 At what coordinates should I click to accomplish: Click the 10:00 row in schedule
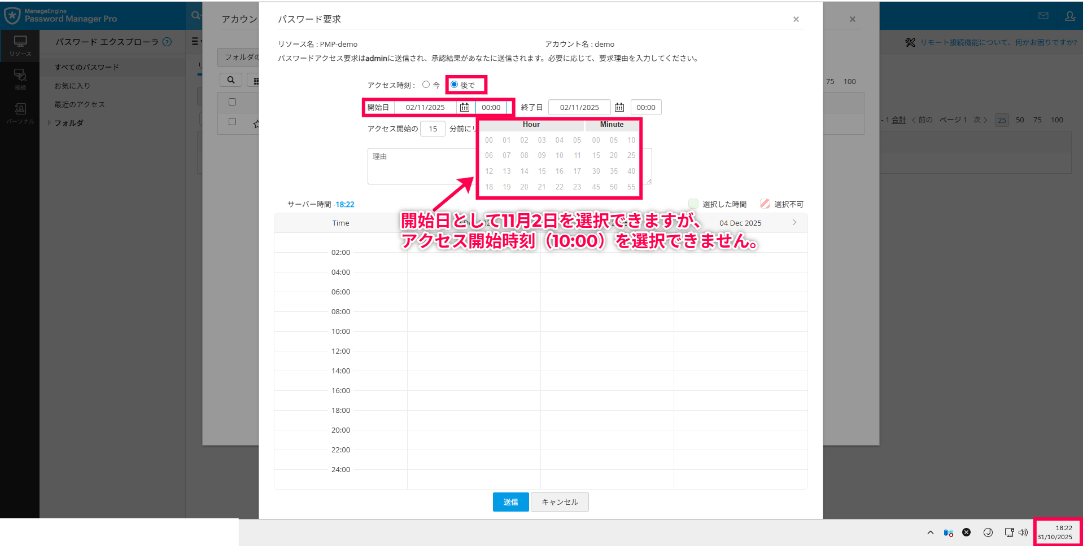coord(340,331)
